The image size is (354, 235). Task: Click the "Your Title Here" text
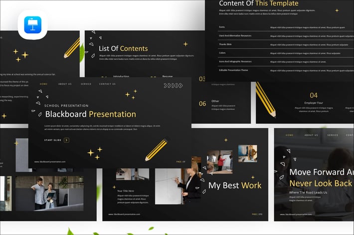pyautogui.click(x=126, y=191)
